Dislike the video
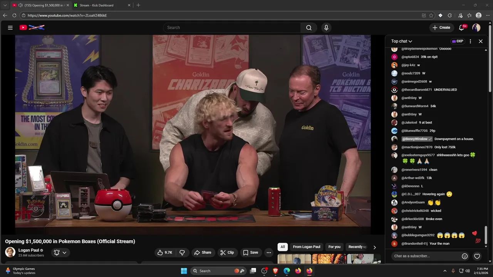 182,253
